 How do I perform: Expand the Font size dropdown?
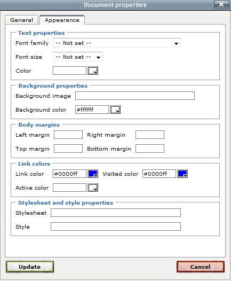pyautogui.click(x=78, y=57)
